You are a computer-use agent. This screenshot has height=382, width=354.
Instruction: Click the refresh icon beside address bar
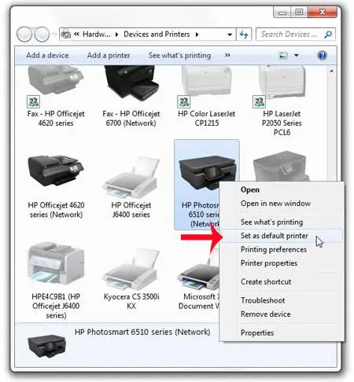(x=244, y=35)
